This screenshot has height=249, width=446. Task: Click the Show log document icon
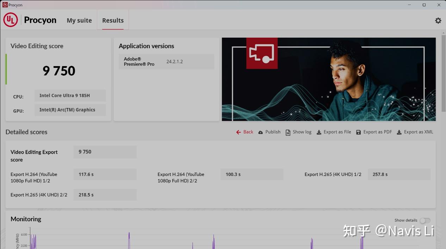(288, 132)
